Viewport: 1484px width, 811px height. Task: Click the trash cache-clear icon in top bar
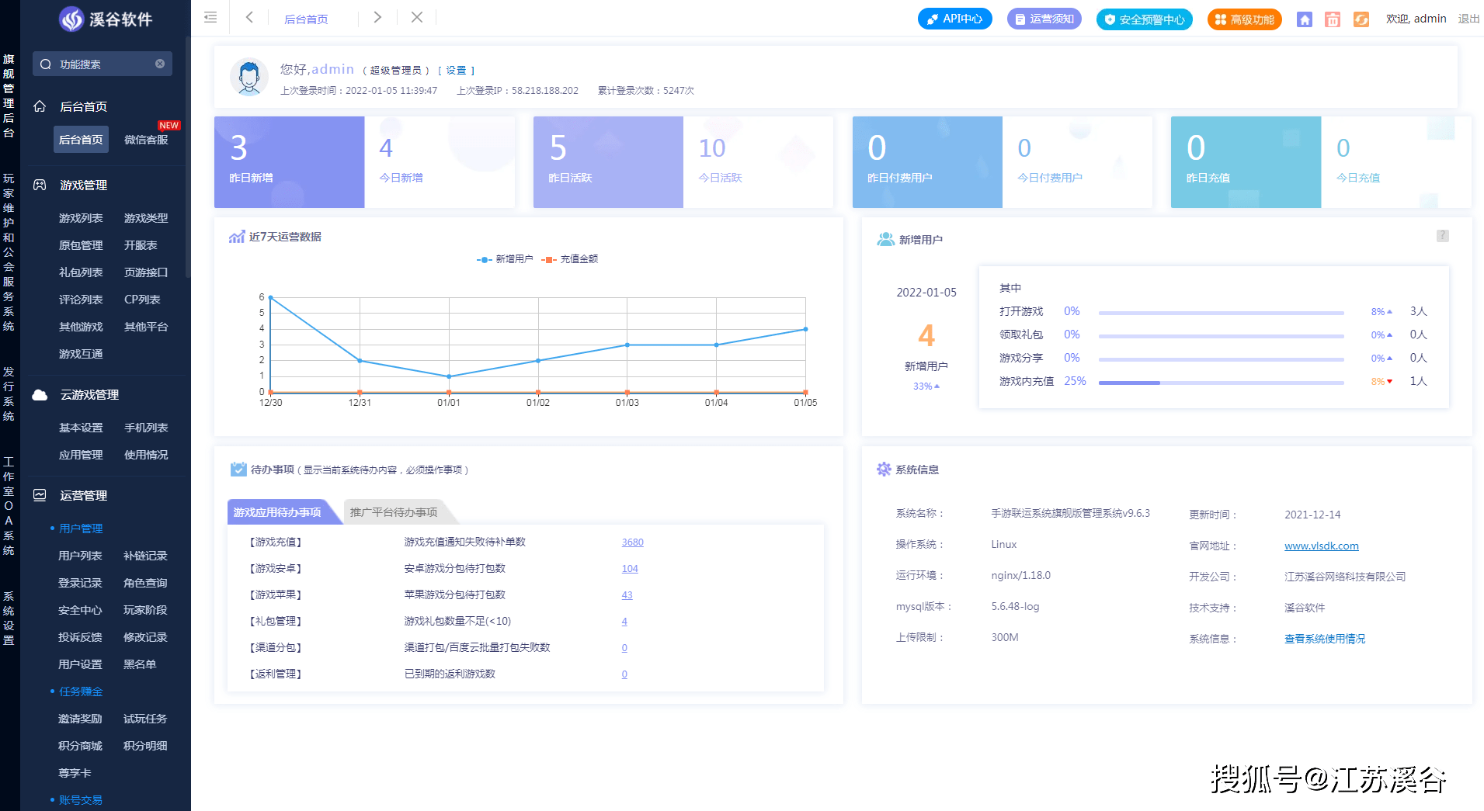click(x=1333, y=19)
